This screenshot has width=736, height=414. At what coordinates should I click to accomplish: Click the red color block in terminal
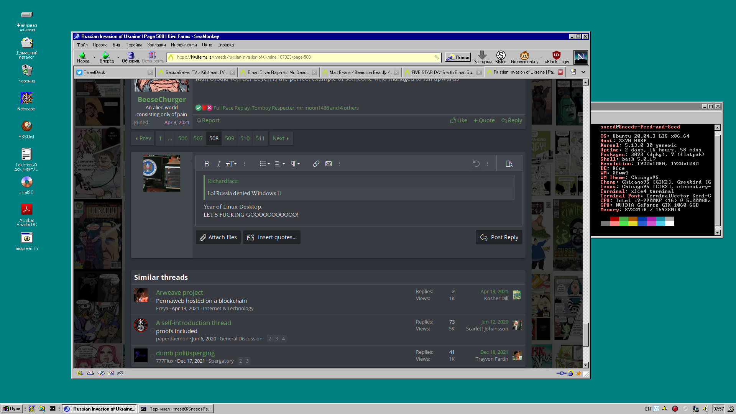614,219
